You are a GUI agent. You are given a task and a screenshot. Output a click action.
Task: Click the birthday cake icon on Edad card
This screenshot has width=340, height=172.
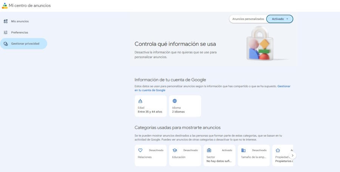pyautogui.click(x=140, y=101)
